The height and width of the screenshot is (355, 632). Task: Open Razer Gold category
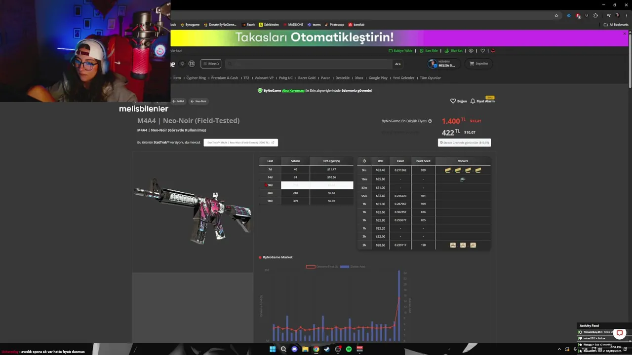click(307, 78)
